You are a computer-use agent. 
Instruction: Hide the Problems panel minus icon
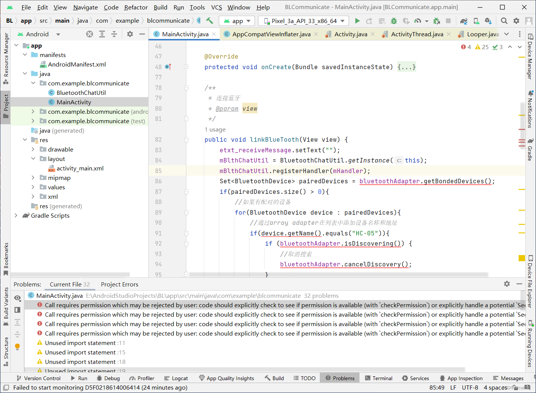point(519,284)
